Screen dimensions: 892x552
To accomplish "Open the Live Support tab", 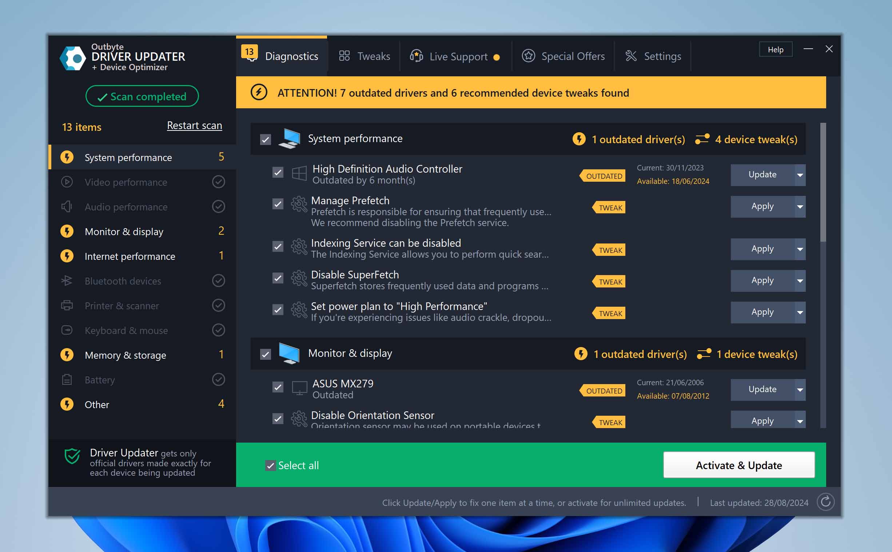I will click(455, 56).
